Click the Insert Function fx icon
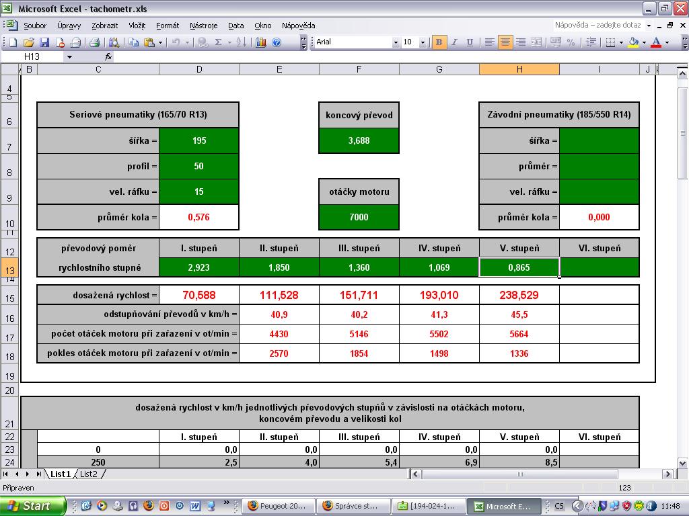Viewport: 689px width, 516px height. point(108,57)
